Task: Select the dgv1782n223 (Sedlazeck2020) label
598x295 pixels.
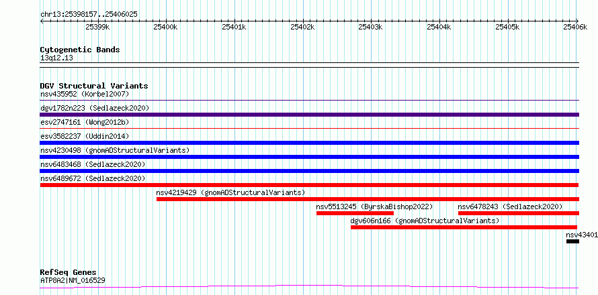Action: click(x=95, y=108)
